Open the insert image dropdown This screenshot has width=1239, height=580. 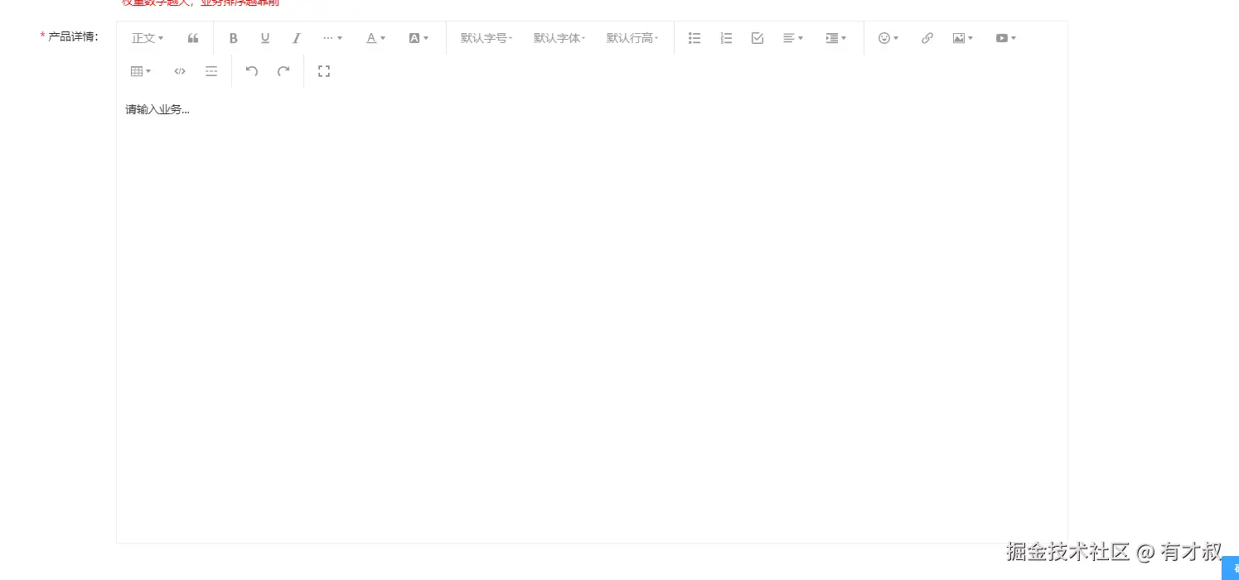(963, 38)
